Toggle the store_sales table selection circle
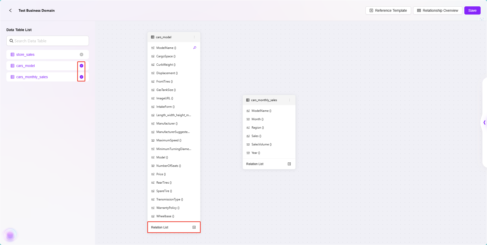Screen dimensions: 487x245 click(x=82, y=55)
